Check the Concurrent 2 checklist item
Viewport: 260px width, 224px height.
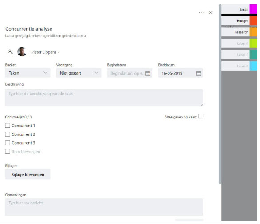(x=8, y=134)
